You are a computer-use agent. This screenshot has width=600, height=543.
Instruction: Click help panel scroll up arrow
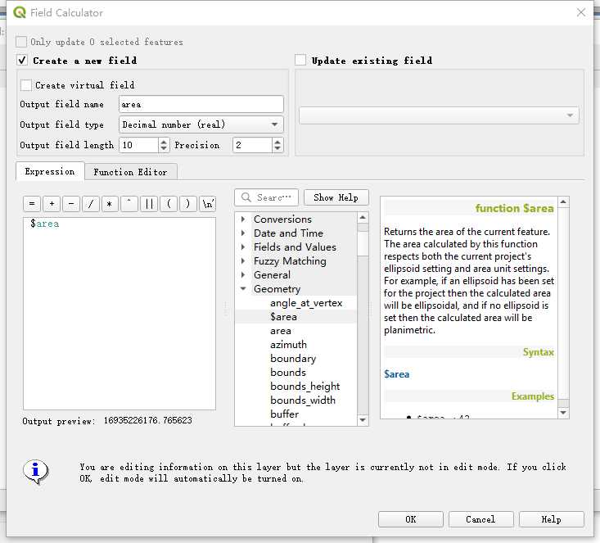(x=563, y=201)
